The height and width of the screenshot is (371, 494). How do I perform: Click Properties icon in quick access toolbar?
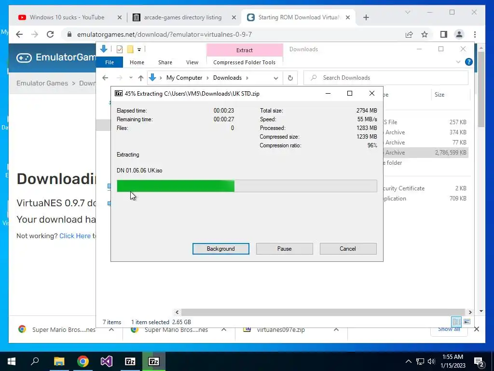120,49
